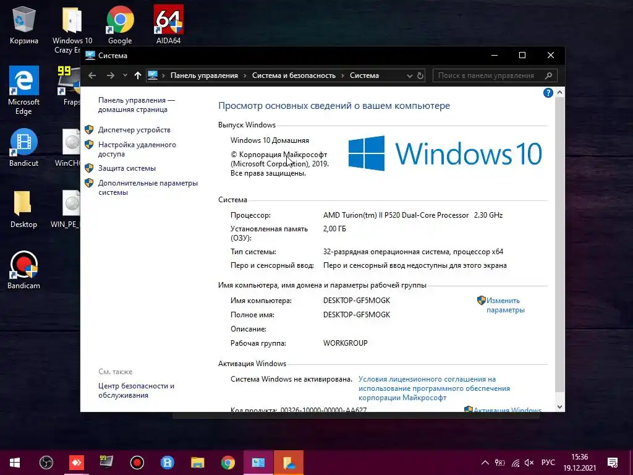This screenshot has width=633, height=475.
Task: Open the Desktop folder icon
Action: tap(23, 209)
